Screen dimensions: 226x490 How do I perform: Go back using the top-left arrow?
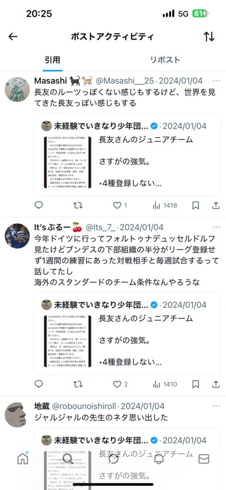tap(13, 36)
